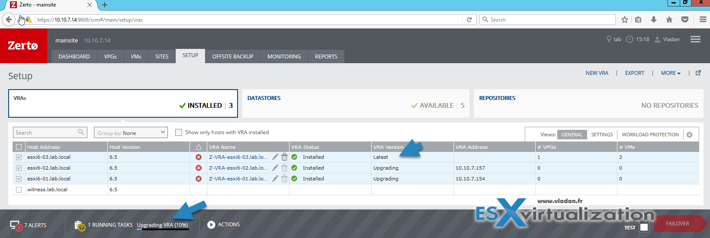The height and width of the screenshot is (238, 710).
Task: Click the FAILOVER button
Action: (x=680, y=224)
